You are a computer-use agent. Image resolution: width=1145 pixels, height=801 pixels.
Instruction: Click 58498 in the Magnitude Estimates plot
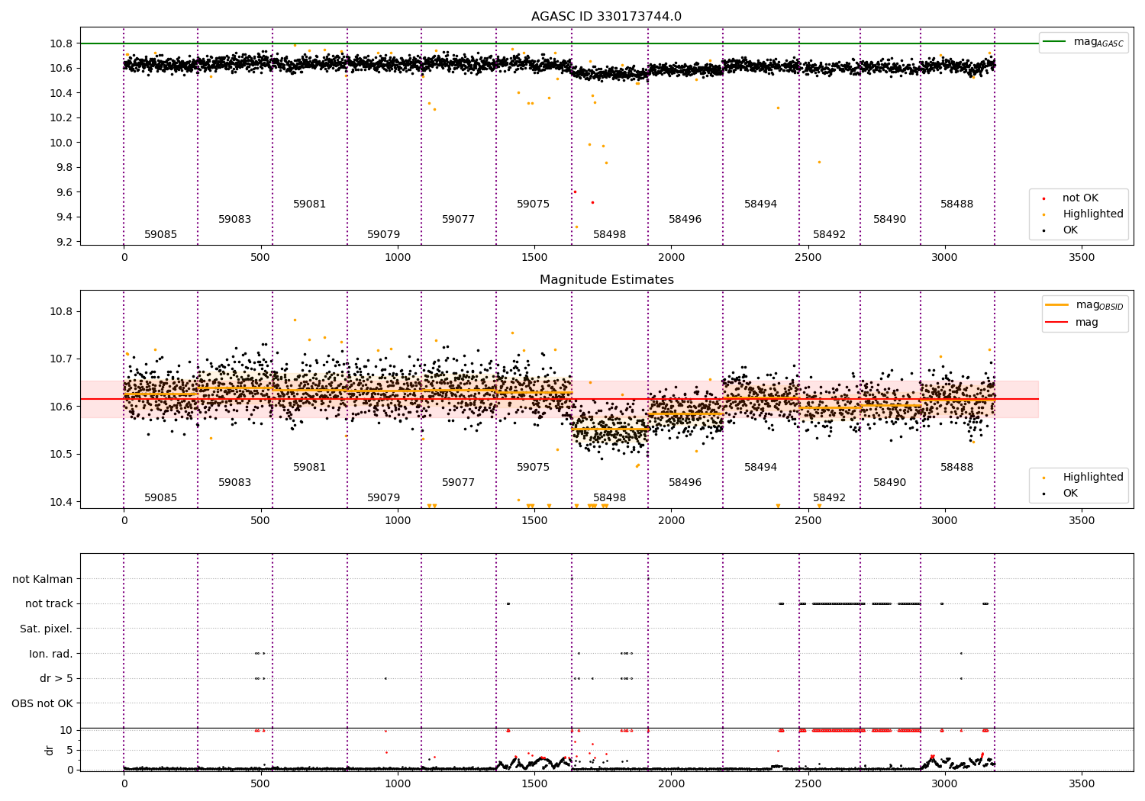pyautogui.click(x=609, y=498)
